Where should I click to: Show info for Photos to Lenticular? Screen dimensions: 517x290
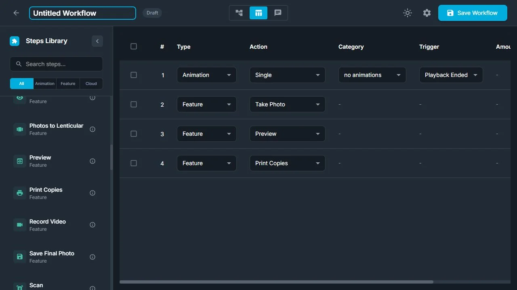pyautogui.click(x=92, y=129)
